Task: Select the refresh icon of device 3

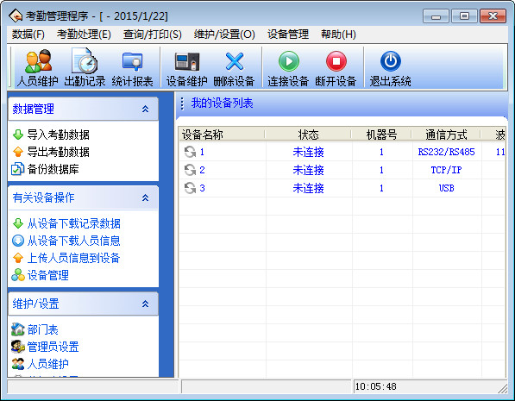Action: (190, 188)
